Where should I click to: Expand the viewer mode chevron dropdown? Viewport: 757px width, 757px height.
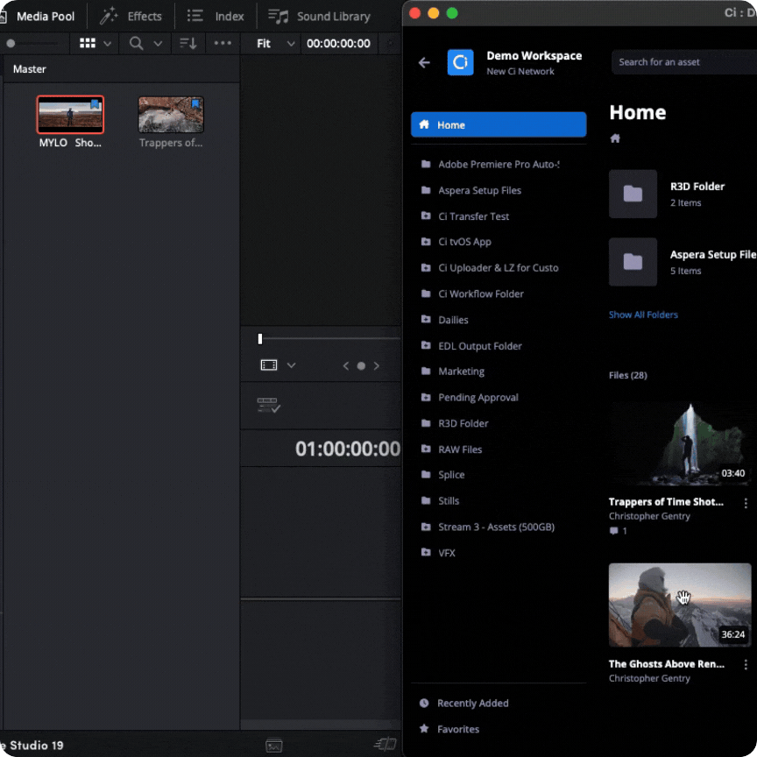(x=291, y=365)
